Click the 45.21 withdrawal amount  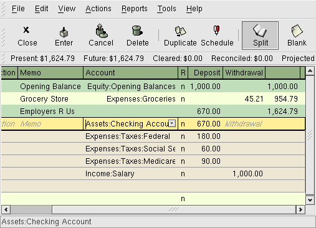coord(254,99)
